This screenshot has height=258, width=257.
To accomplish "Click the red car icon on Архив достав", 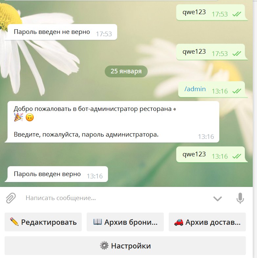I will [x=179, y=222].
